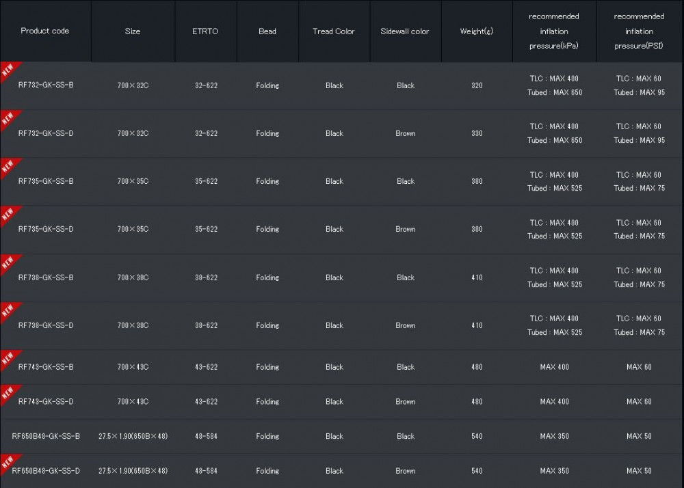Select the NEW badge next to RF743-GK-SS-B
The image size is (684, 488).
(x=8, y=357)
